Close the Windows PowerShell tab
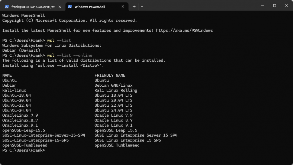The image size is (293, 165). (x=122, y=7)
